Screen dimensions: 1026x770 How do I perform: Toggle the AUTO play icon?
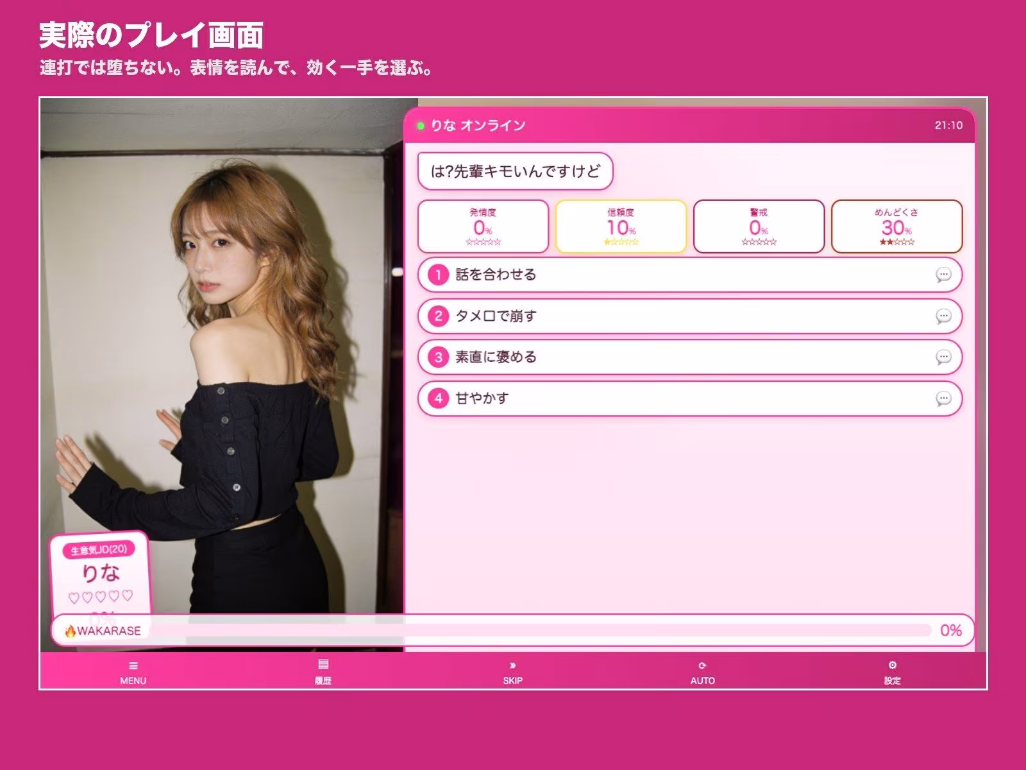click(x=702, y=665)
